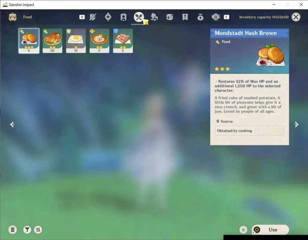Toggle the sort order arrows icon
Viewport: 308px width, 240px height.
point(38,230)
